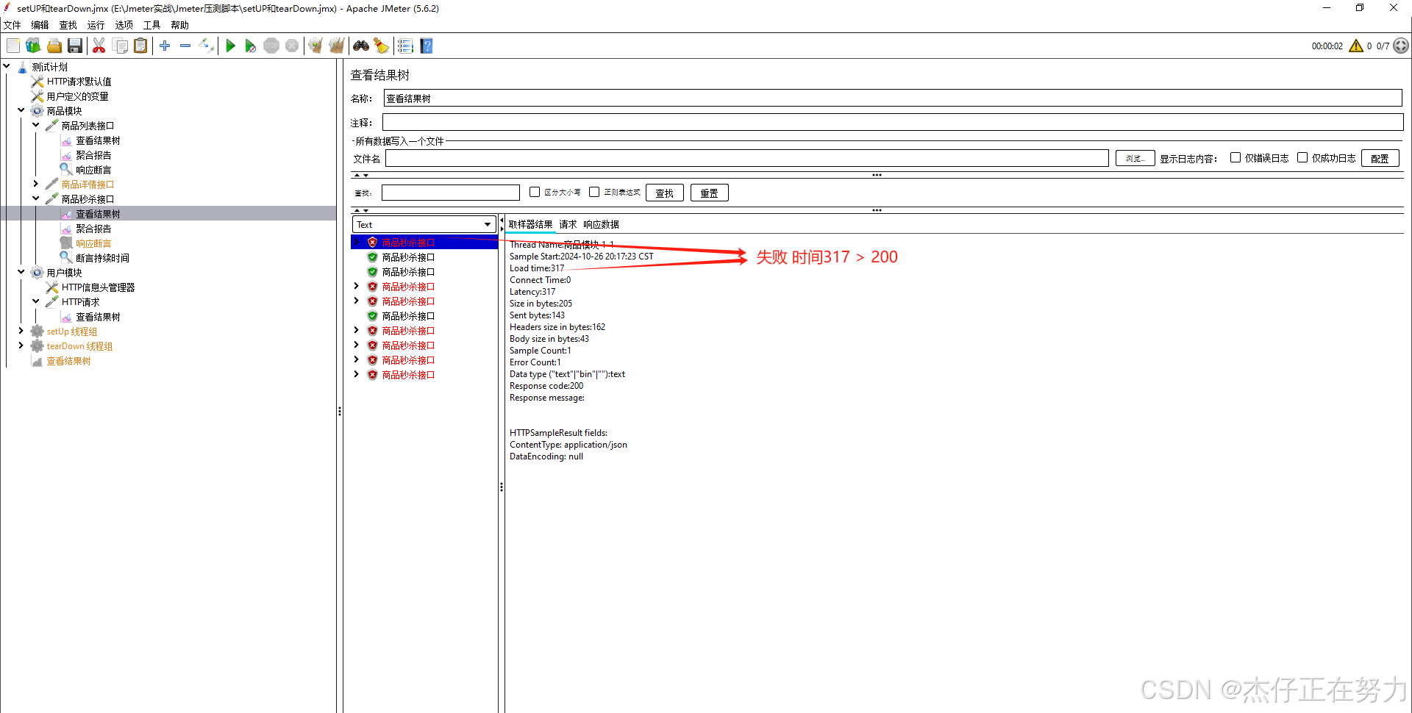The height and width of the screenshot is (713, 1412).
Task: Click the minus Collapse All icon
Action: pyautogui.click(x=185, y=46)
